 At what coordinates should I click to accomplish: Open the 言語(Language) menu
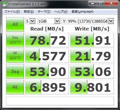click(82, 12)
